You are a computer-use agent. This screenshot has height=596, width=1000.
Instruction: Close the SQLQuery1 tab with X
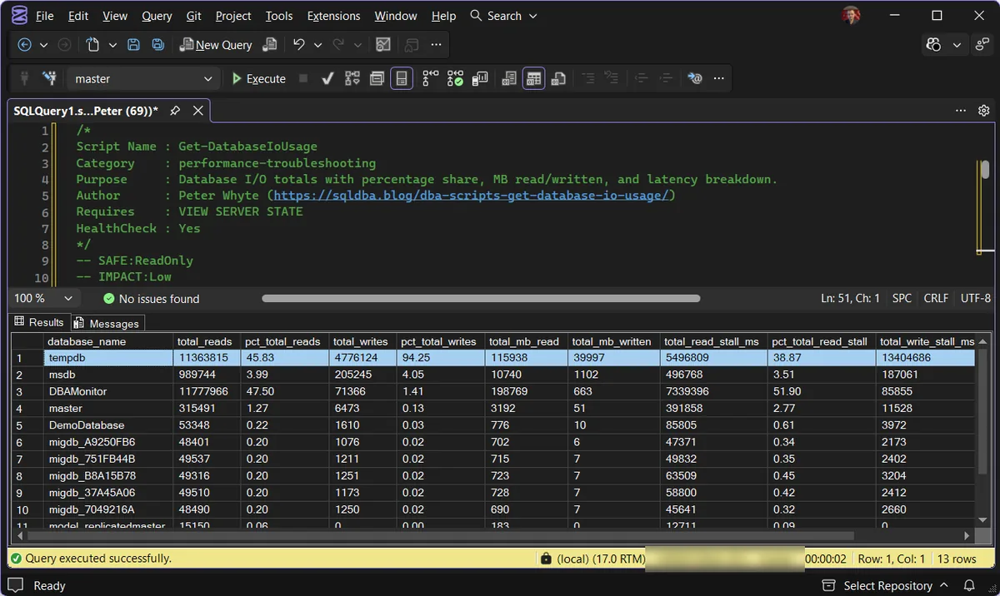198,110
